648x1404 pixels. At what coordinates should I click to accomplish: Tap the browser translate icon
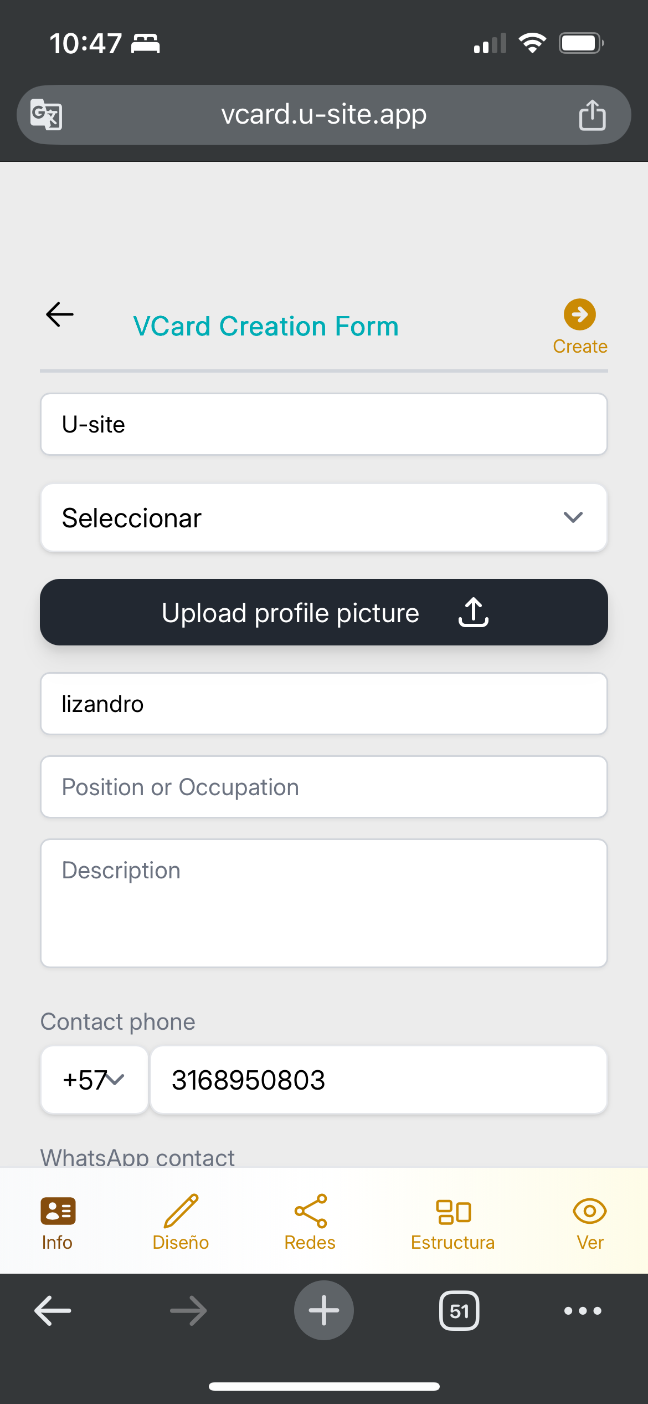pos(46,114)
